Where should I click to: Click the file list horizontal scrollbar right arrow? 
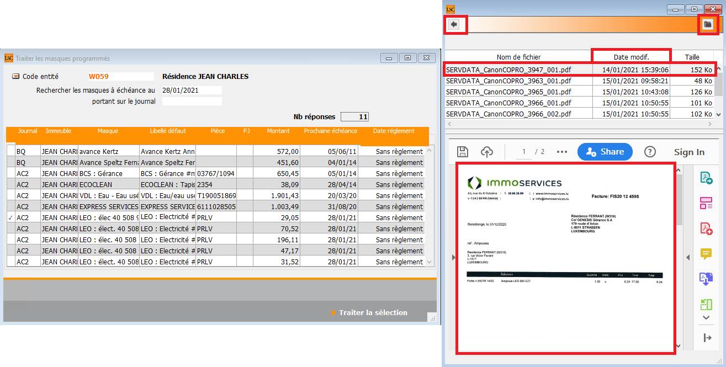click(711, 124)
